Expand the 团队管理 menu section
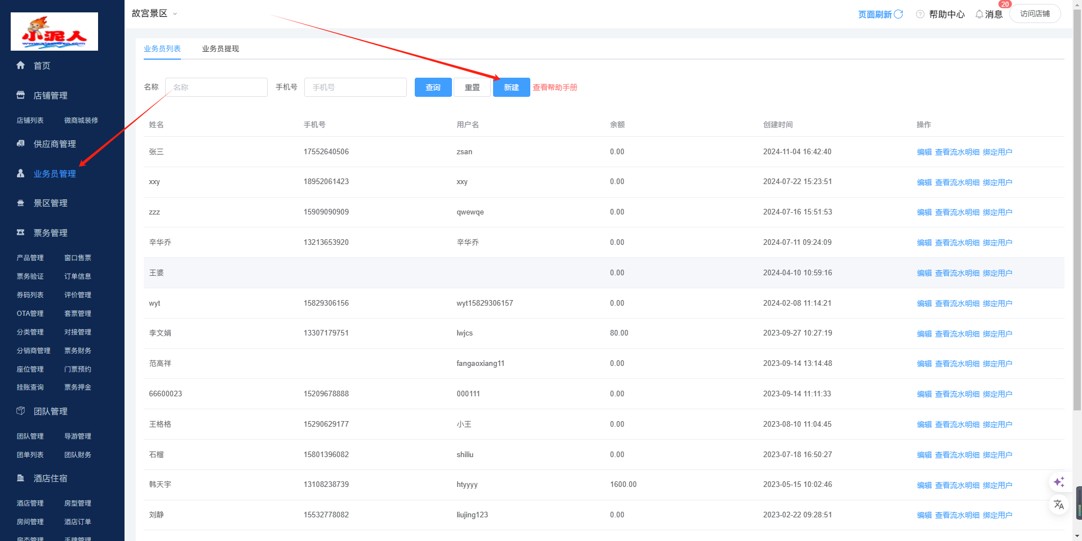The width and height of the screenshot is (1082, 541). (50, 412)
